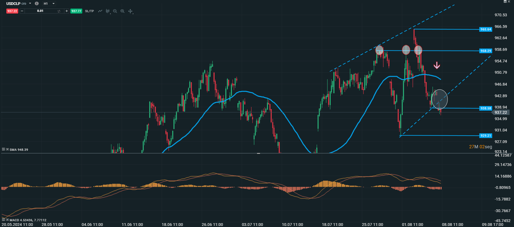Click the 970.53 price axis label

point(501,15)
